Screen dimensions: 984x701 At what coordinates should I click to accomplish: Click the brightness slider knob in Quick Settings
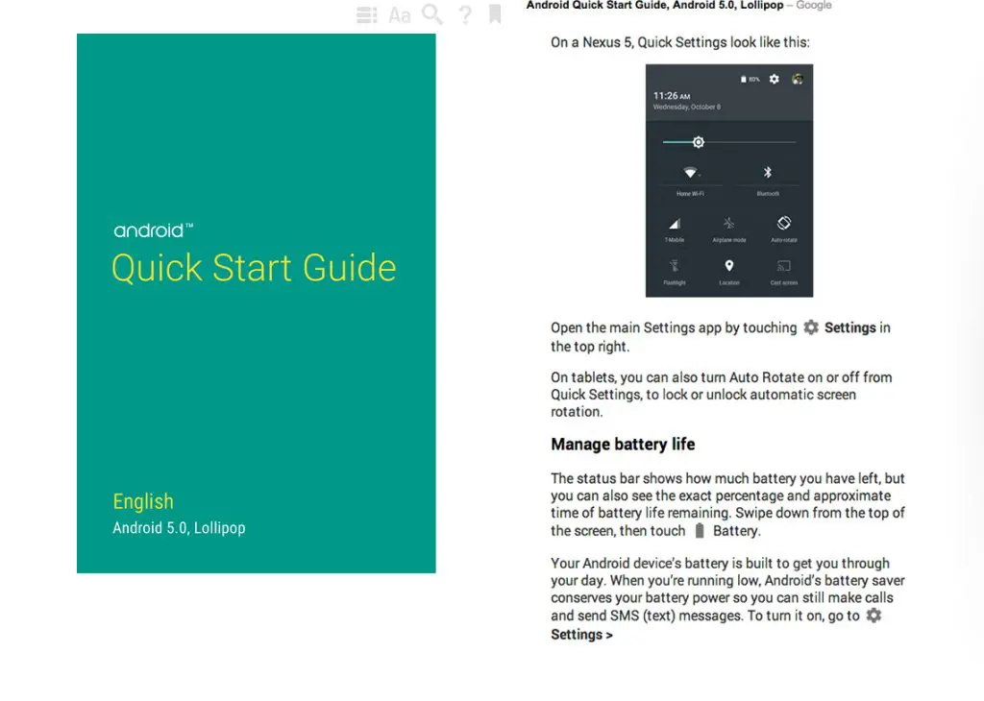pyautogui.click(x=699, y=142)
